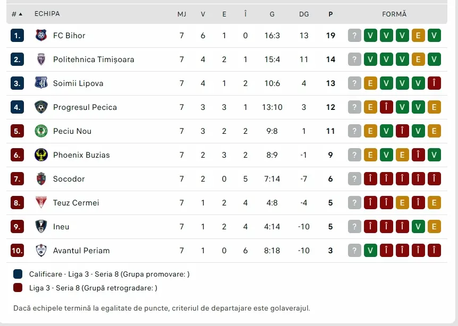Click the Politehnica Timișoara team logo
The height and width of the screenshot is (326, 458).
[x=41, y=59]
